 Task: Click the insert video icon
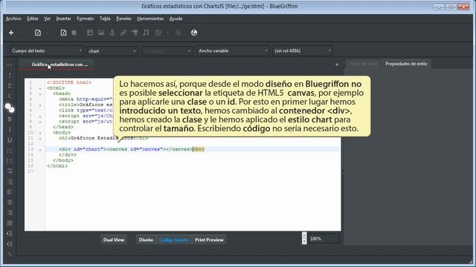[135, 33]
